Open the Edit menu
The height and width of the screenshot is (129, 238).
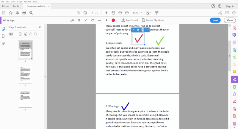7,2
